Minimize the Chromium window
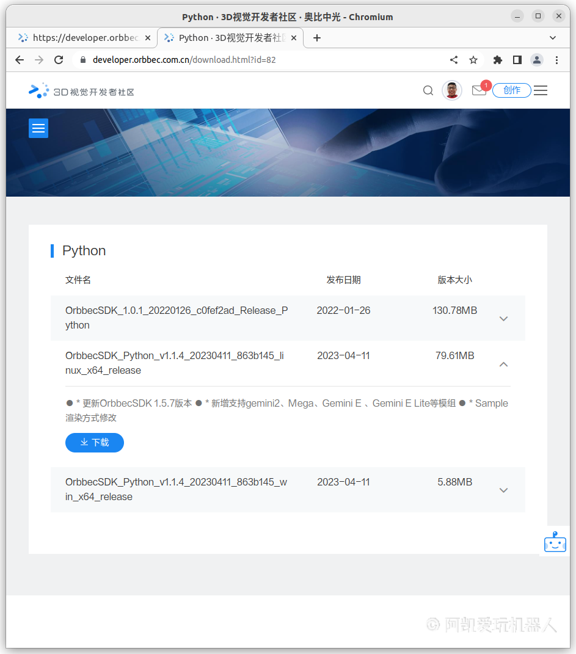 (x=517, y=16)
